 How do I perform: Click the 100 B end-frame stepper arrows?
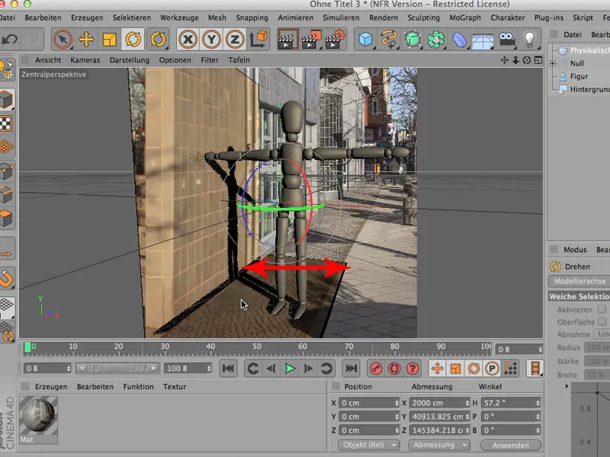coord(209,368)
